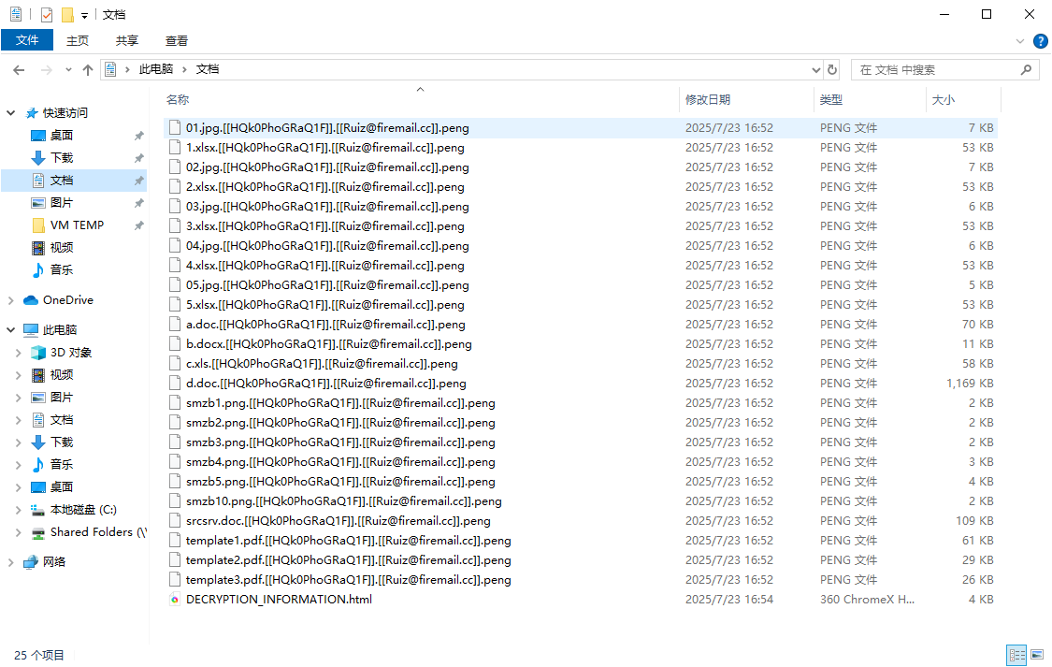Screen dimensions: 1052x667
Task: Click the up-one-level arrow icon
Action: pyautogui.click(x=88, y=70)
